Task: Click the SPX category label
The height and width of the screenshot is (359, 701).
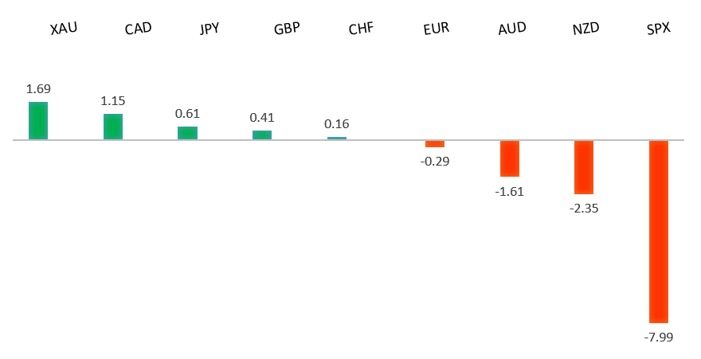Action: tap(659, 29)
